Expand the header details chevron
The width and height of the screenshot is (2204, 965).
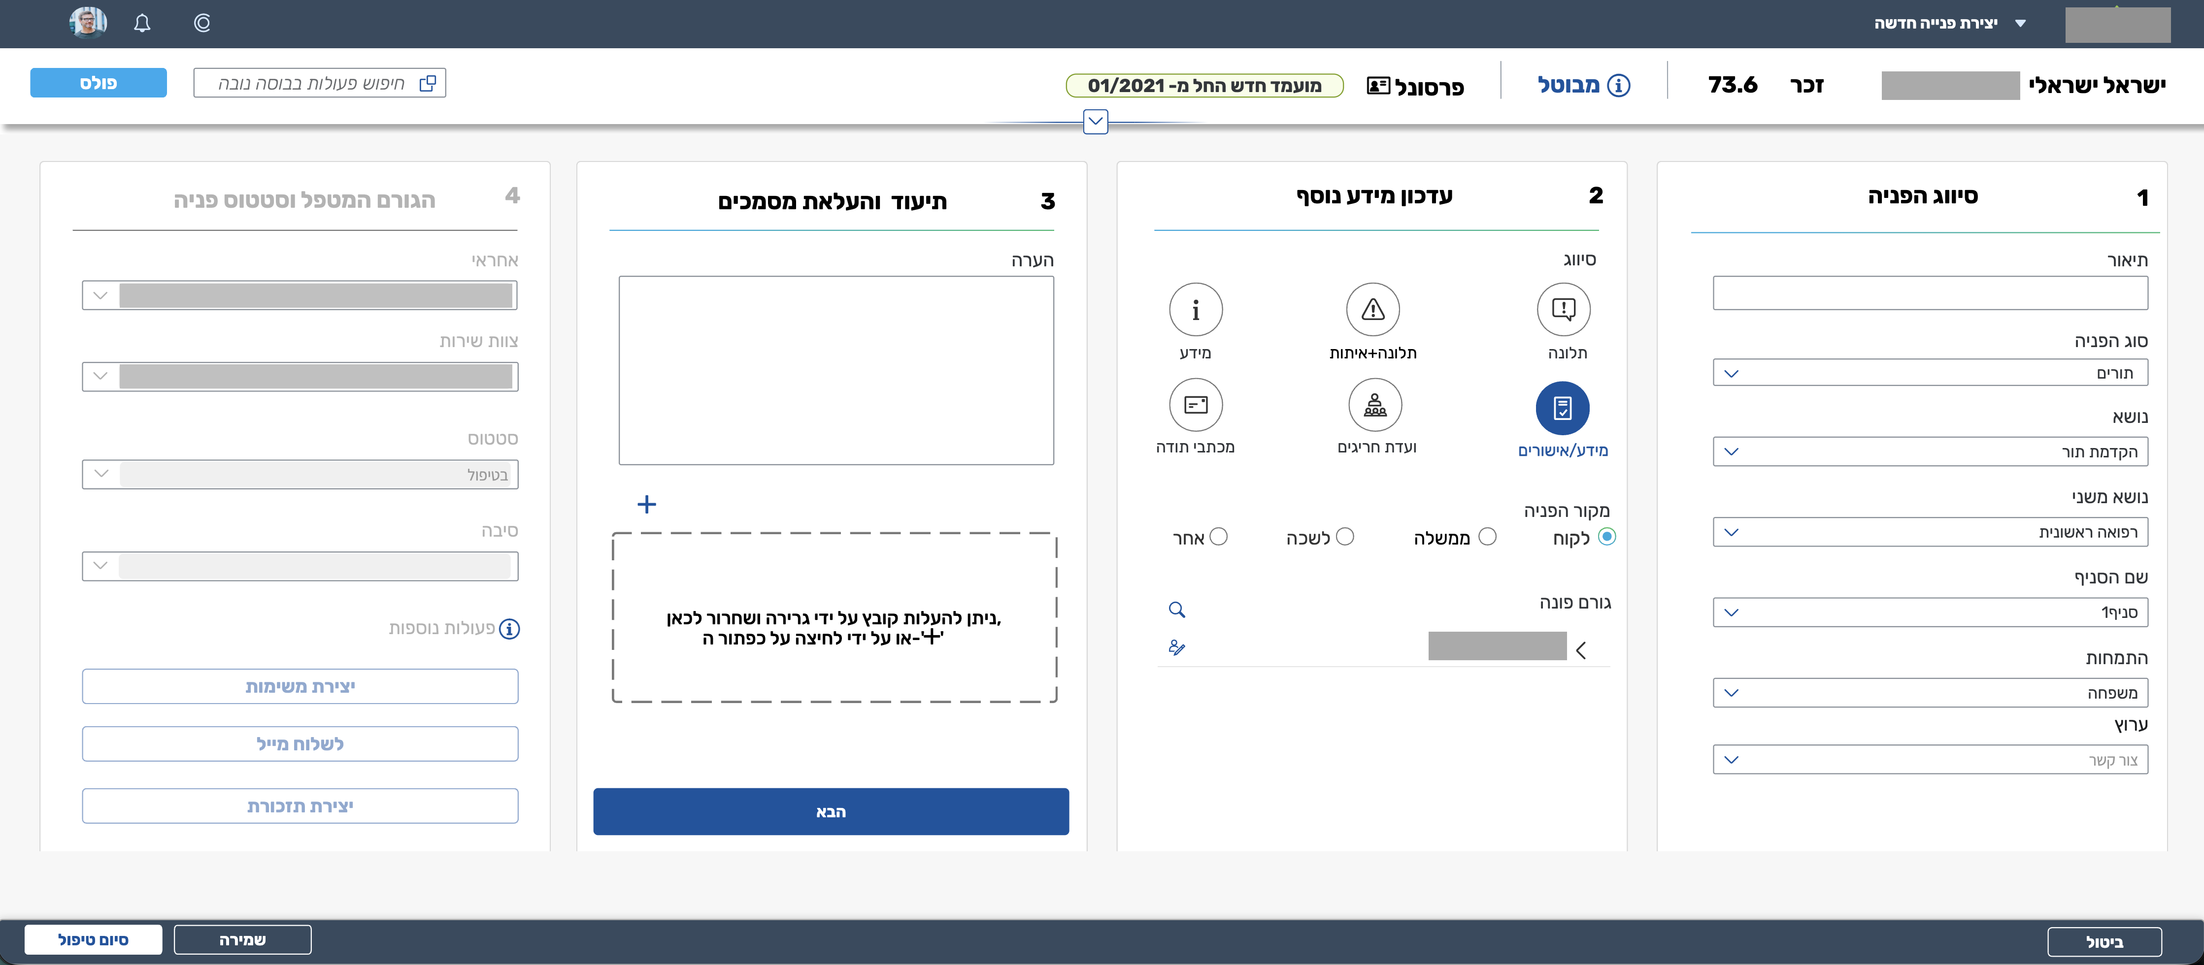click(x=1095, y=122)
